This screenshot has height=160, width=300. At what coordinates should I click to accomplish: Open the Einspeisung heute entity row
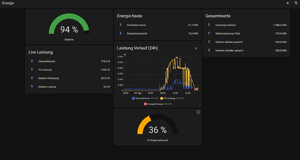[158, 33]
